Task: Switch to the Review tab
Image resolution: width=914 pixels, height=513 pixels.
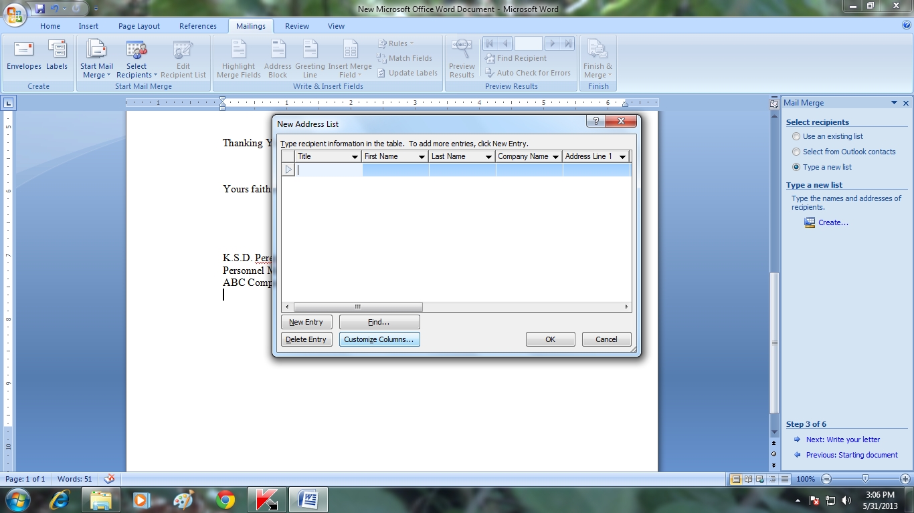Action: (x=297, y=26)
